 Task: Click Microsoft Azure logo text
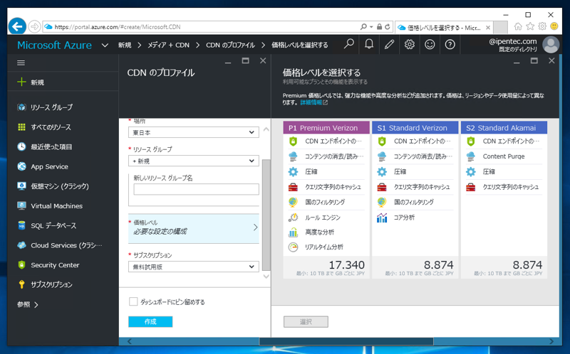point(55,45)
